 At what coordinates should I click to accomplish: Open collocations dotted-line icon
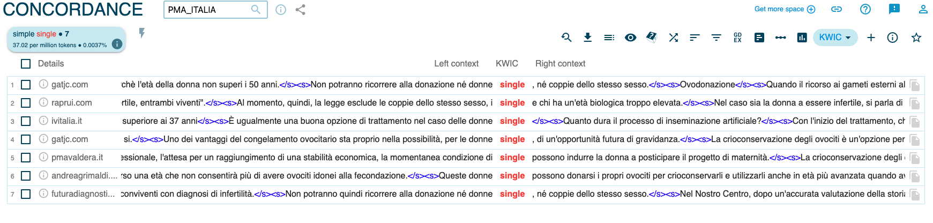click(780, 38)
